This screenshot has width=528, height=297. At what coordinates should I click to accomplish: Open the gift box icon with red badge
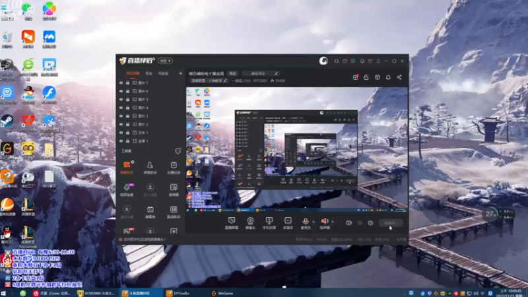[355, 77]
